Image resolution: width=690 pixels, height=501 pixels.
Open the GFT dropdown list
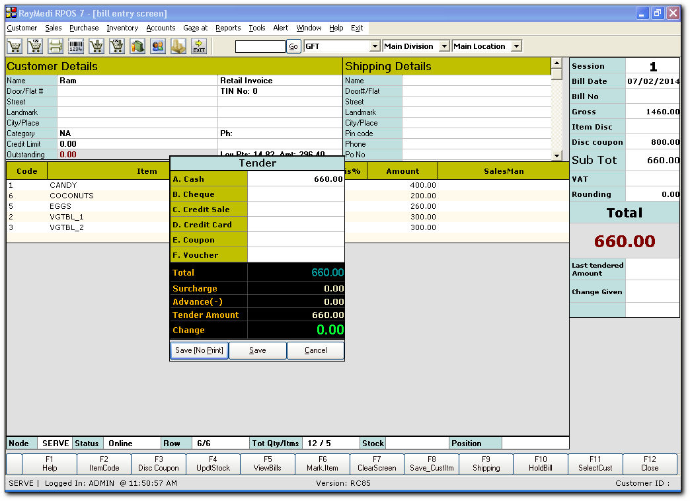click(x=375, y=46)
